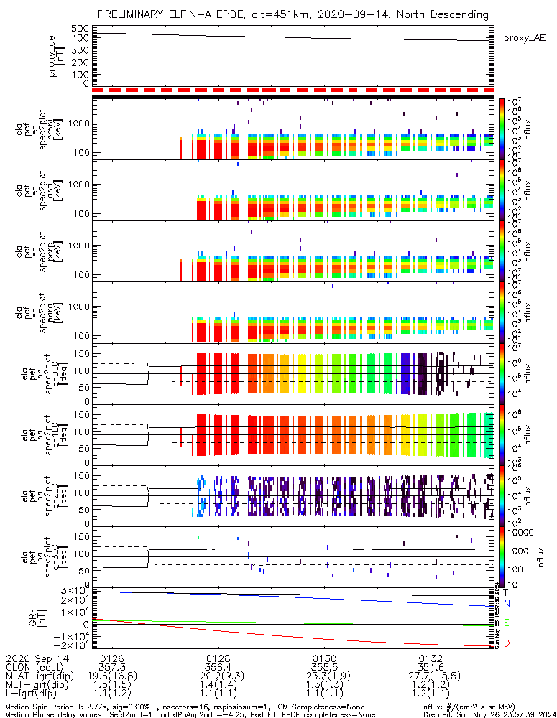The width and height of the screenshot is (557, 718).
Task: Click the MLAT-igrf(dip) row label
Action: (x=40, y=677)
